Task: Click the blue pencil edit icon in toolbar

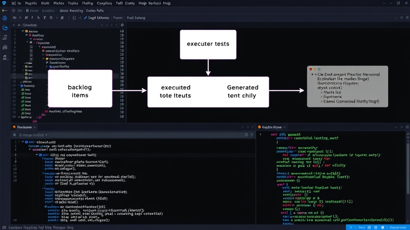Action: click(x=85, y=18)
